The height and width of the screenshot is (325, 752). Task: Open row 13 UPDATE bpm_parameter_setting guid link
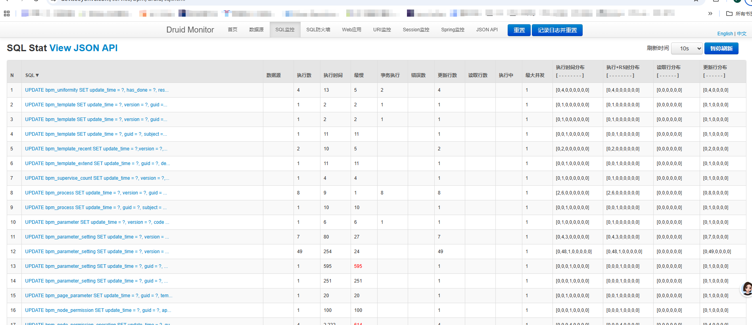click(96, 266)
